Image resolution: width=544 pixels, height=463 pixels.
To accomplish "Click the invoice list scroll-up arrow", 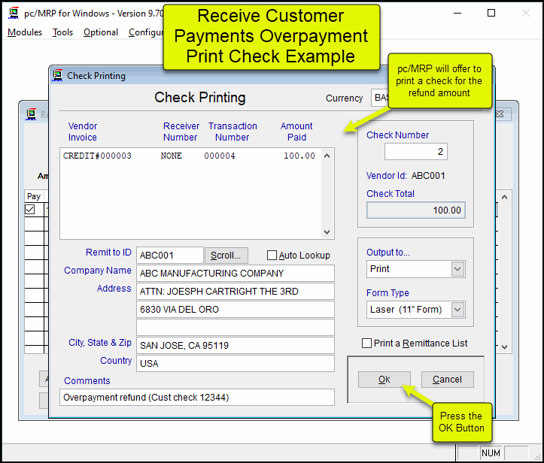I will 327,156.
